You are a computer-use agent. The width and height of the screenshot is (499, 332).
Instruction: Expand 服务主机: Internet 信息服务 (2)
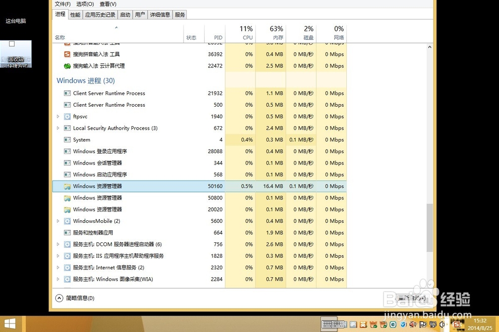point(58,268)
